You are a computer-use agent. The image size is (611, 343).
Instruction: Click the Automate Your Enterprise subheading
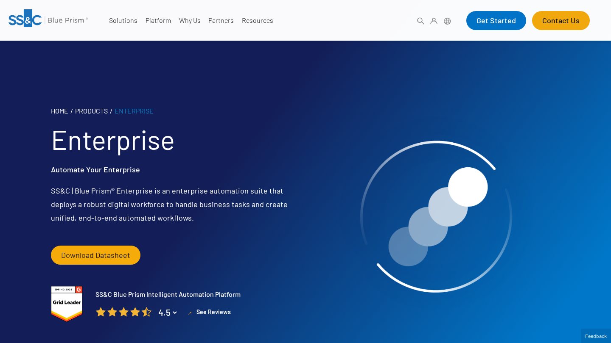tap(95, 170)
